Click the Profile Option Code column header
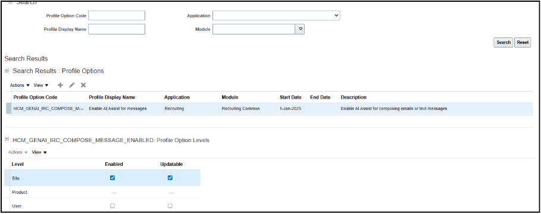 (35, 97)
